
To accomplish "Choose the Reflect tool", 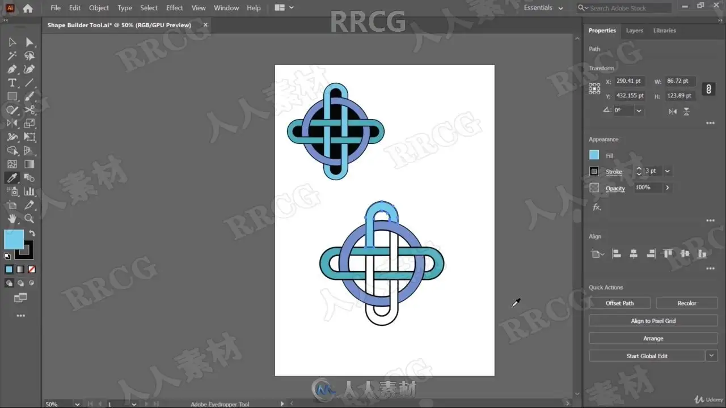I will (12, 123).
